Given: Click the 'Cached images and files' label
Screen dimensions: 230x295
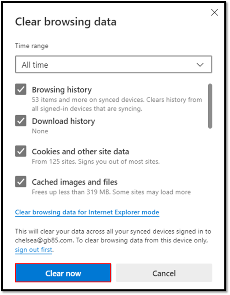Looking at the screenshot, I should pos(75,182).
